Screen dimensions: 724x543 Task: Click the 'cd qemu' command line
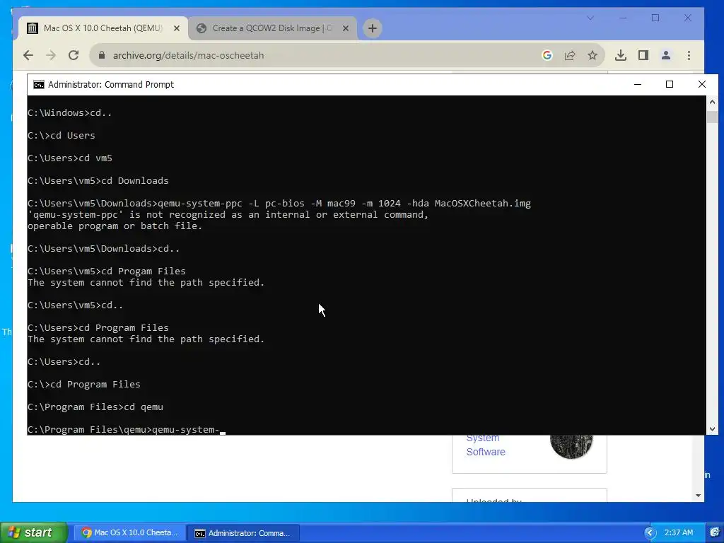(95, 407)
